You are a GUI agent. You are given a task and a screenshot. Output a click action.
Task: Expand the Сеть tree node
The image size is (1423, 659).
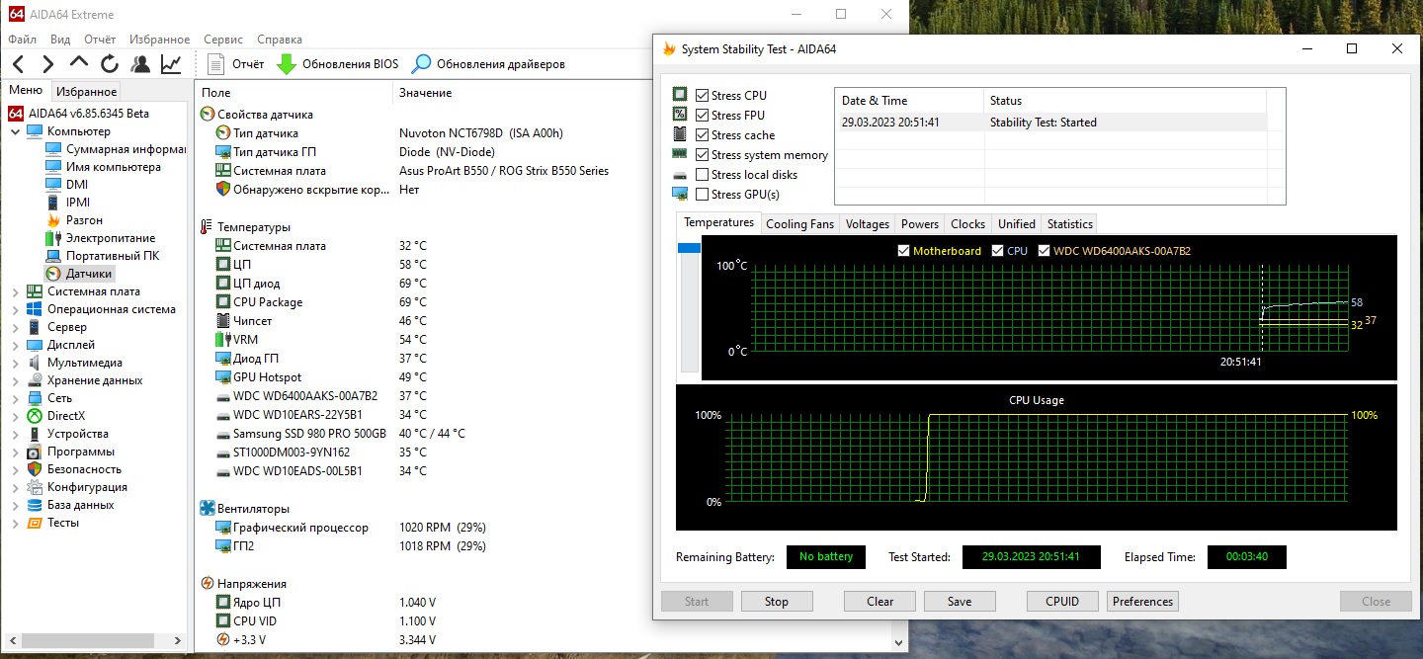point(15,398)
